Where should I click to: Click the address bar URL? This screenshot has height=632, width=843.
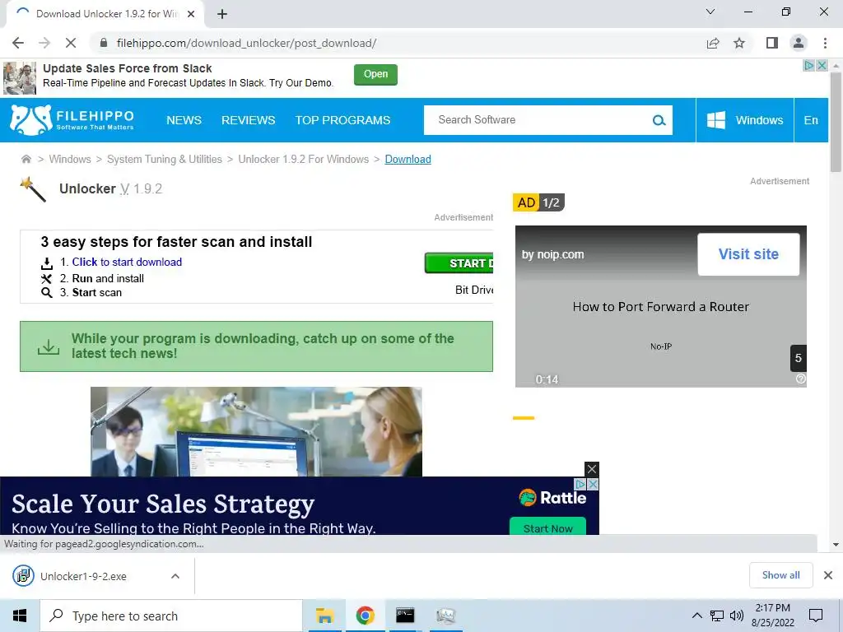click(246, 43)
